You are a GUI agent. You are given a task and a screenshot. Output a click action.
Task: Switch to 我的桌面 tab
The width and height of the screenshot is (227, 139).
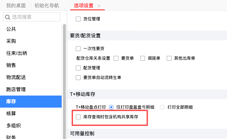pyautogui.click(x=16, y=6)
